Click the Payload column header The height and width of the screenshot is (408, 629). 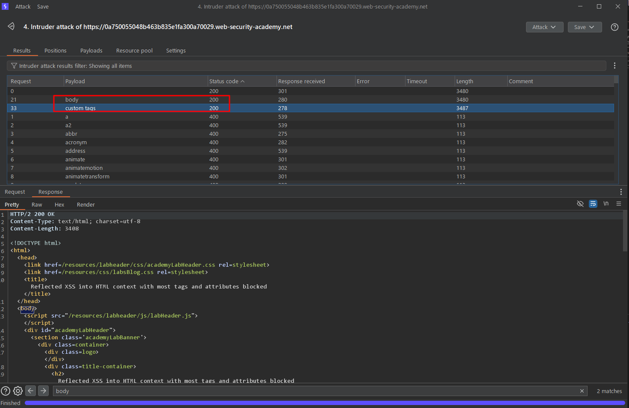pyautogui.click(x=136, y=81)
